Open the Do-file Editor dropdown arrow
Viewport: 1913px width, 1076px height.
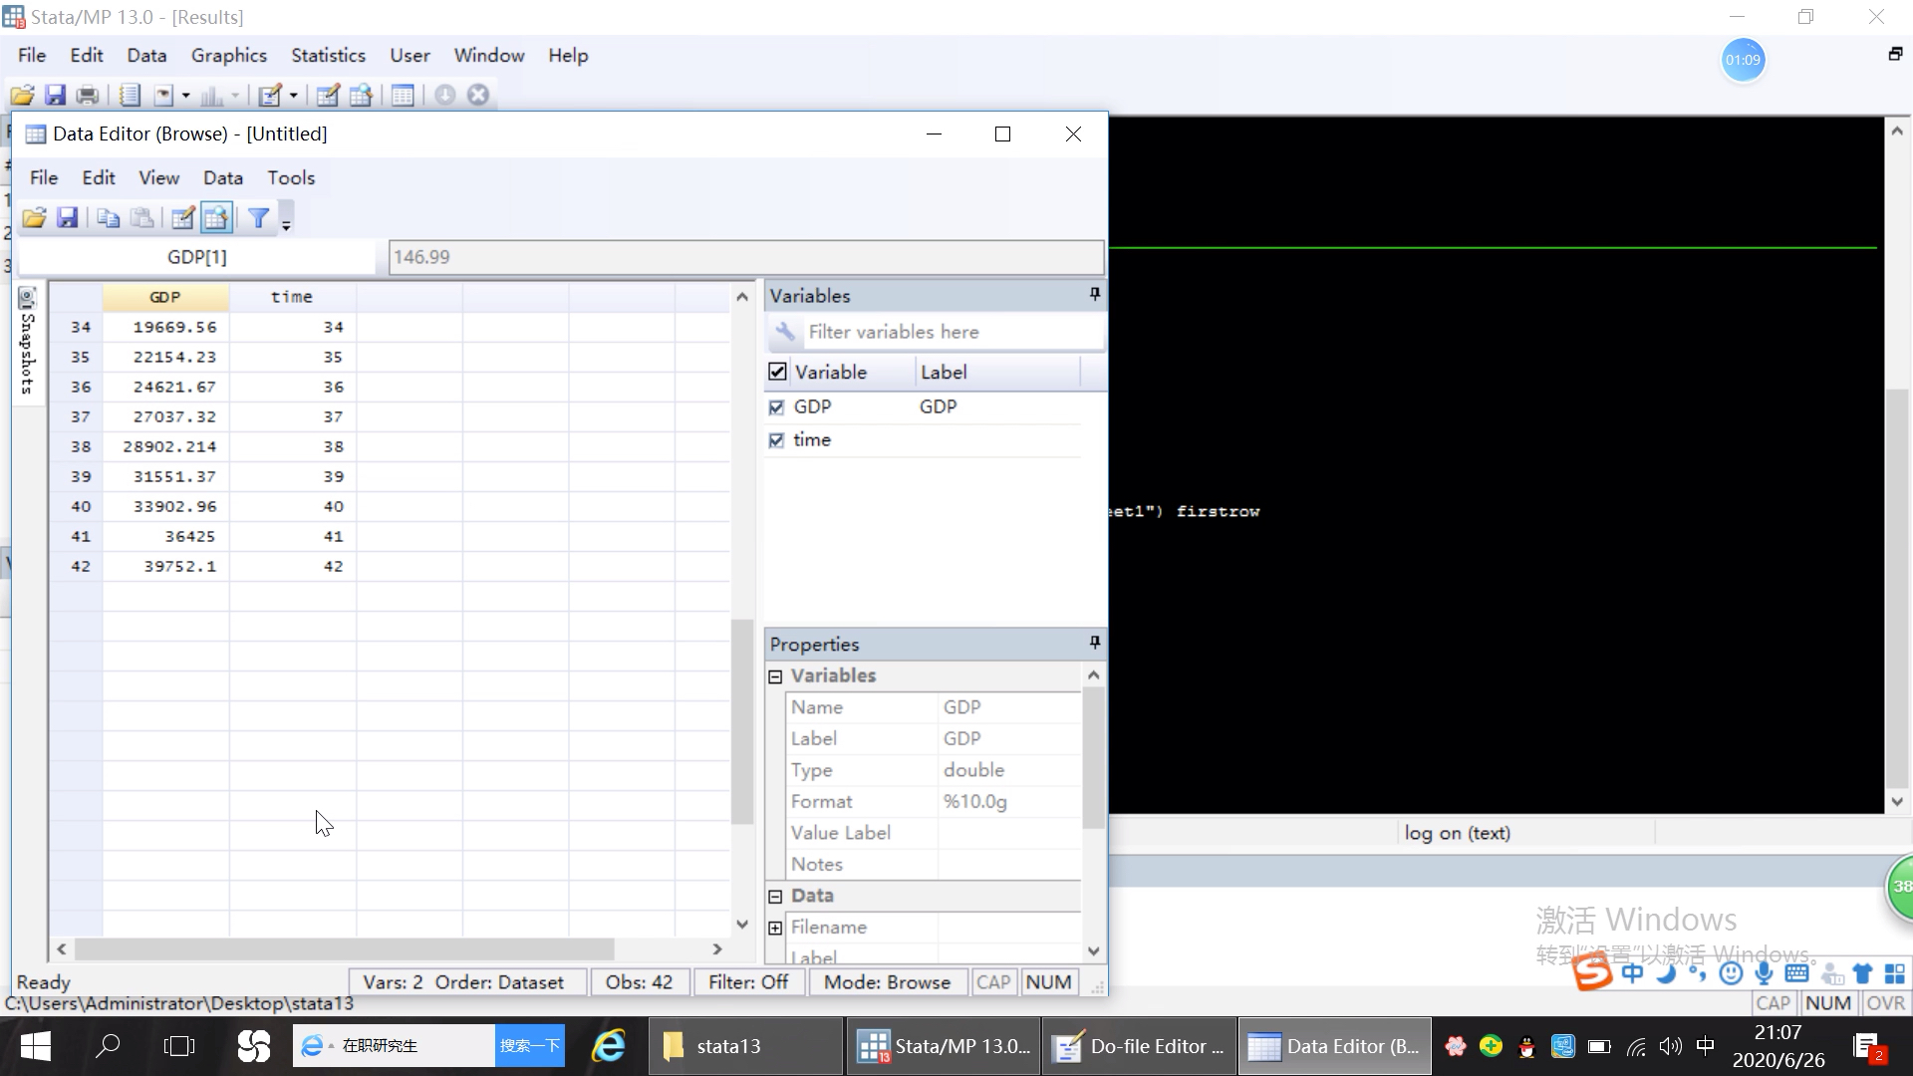click(293, 95)
